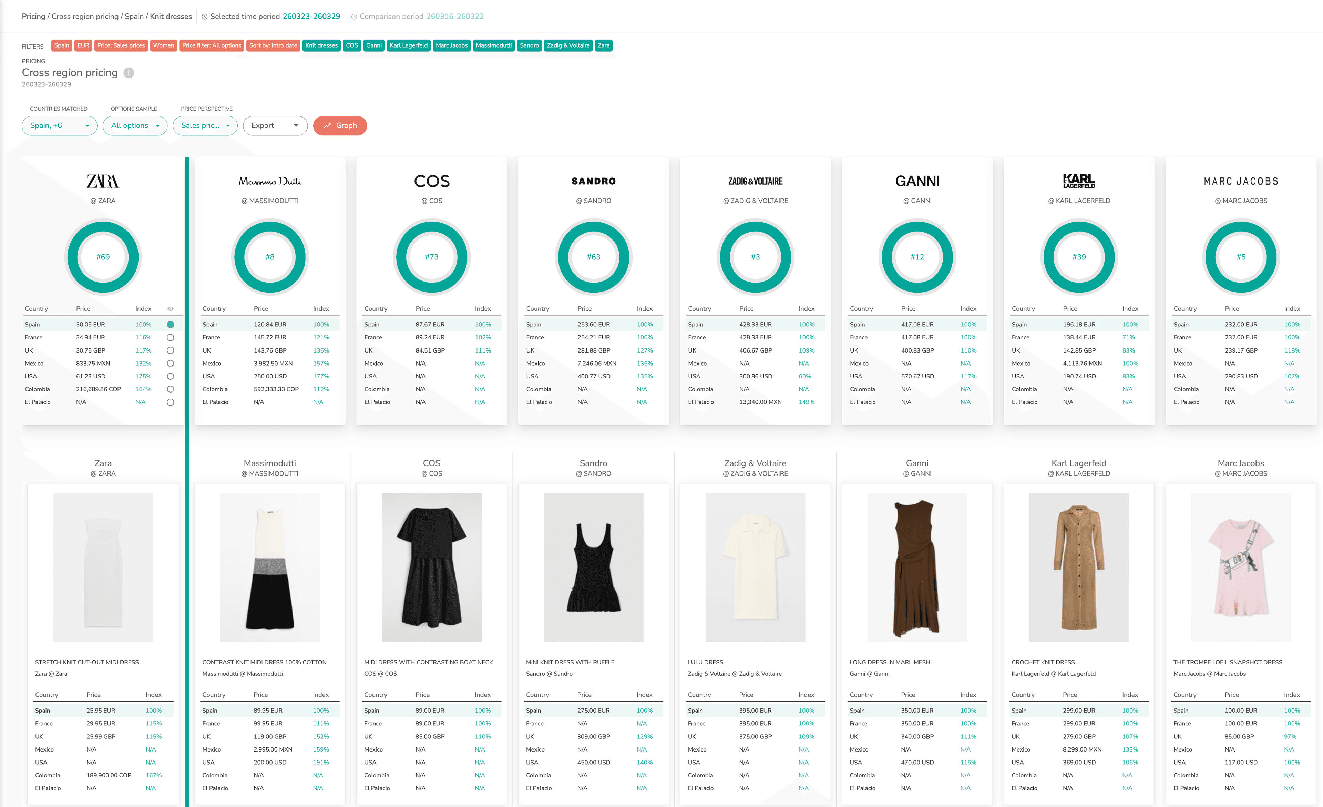1323x807 pixels.
Task: Click the Zara brand logo
Action: pos(103,182)
